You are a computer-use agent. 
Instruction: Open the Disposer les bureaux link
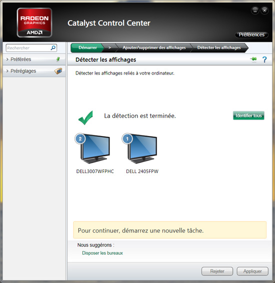tap(102, 253)
